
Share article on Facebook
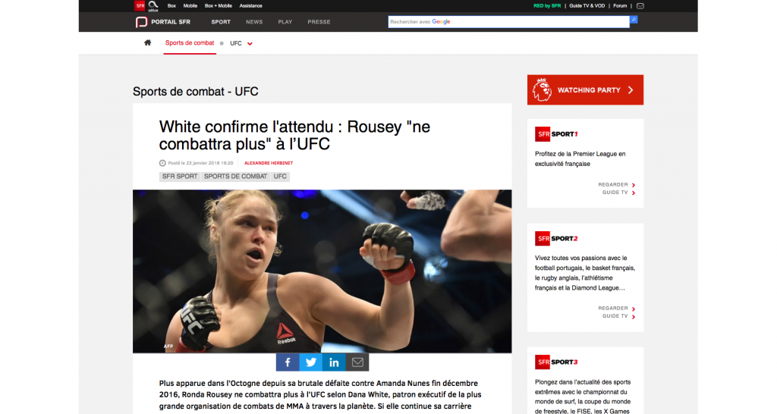pos(288,362)
